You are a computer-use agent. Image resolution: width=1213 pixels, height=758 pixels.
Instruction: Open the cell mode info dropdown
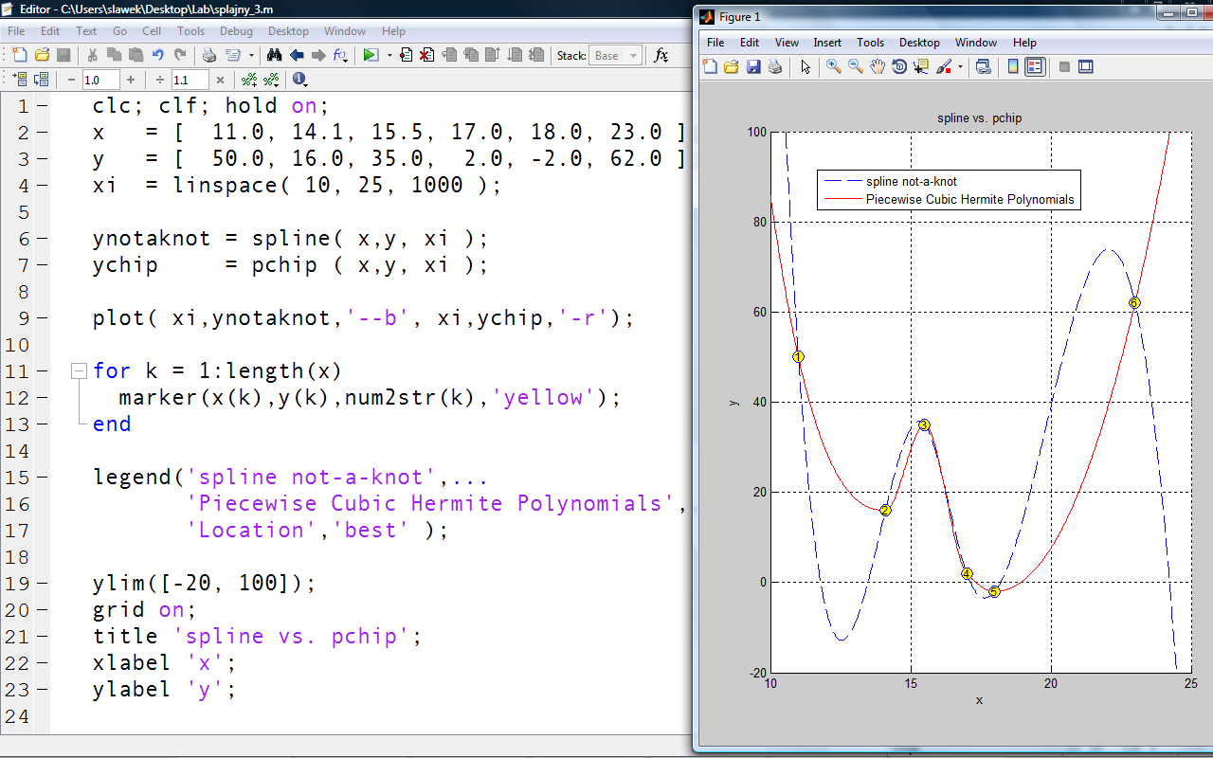[x=299, y=80]
